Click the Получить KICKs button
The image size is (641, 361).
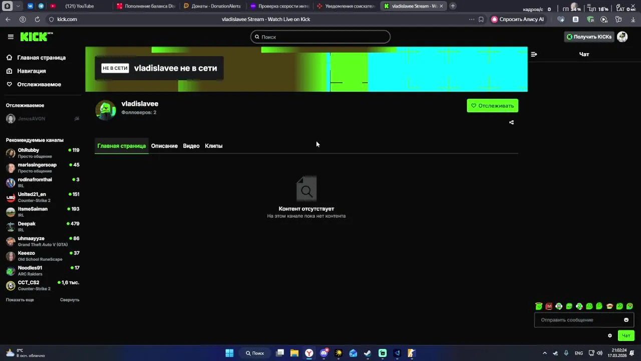[589, 37]
